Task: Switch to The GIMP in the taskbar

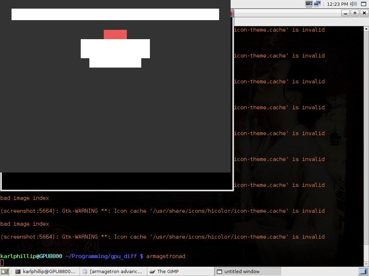Action: [181, 272]
